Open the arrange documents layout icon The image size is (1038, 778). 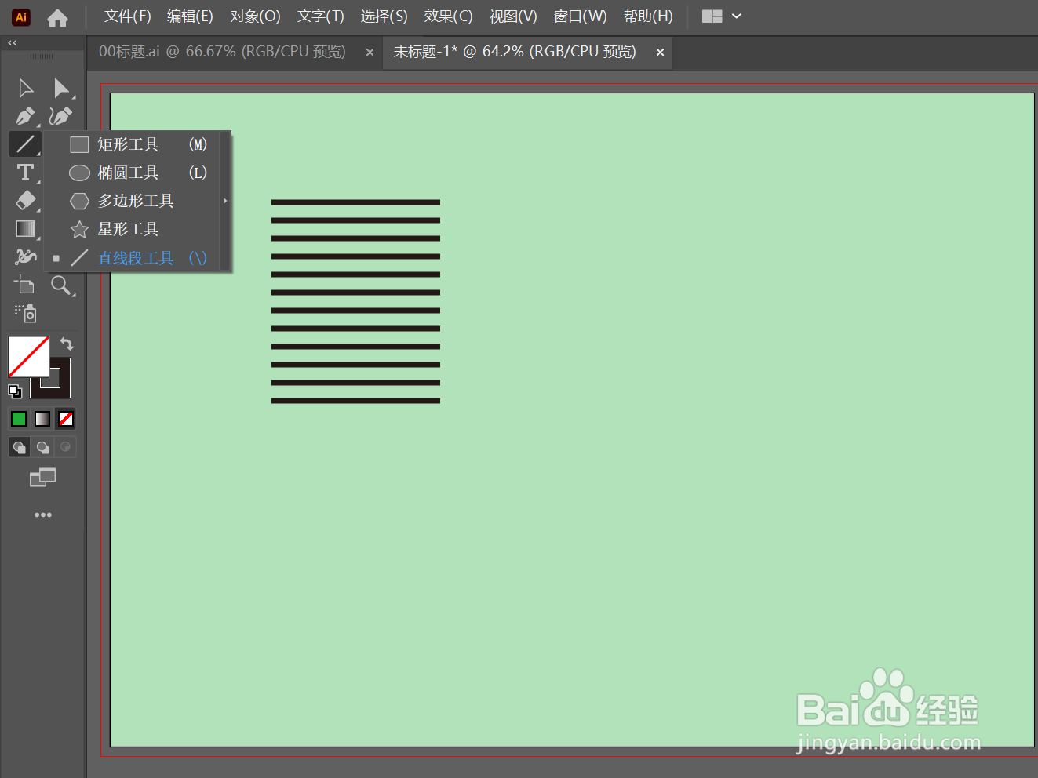(712, 16)
